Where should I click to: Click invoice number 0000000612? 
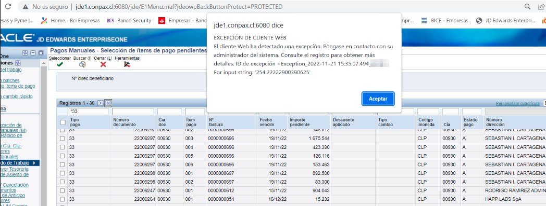point(231,190)
